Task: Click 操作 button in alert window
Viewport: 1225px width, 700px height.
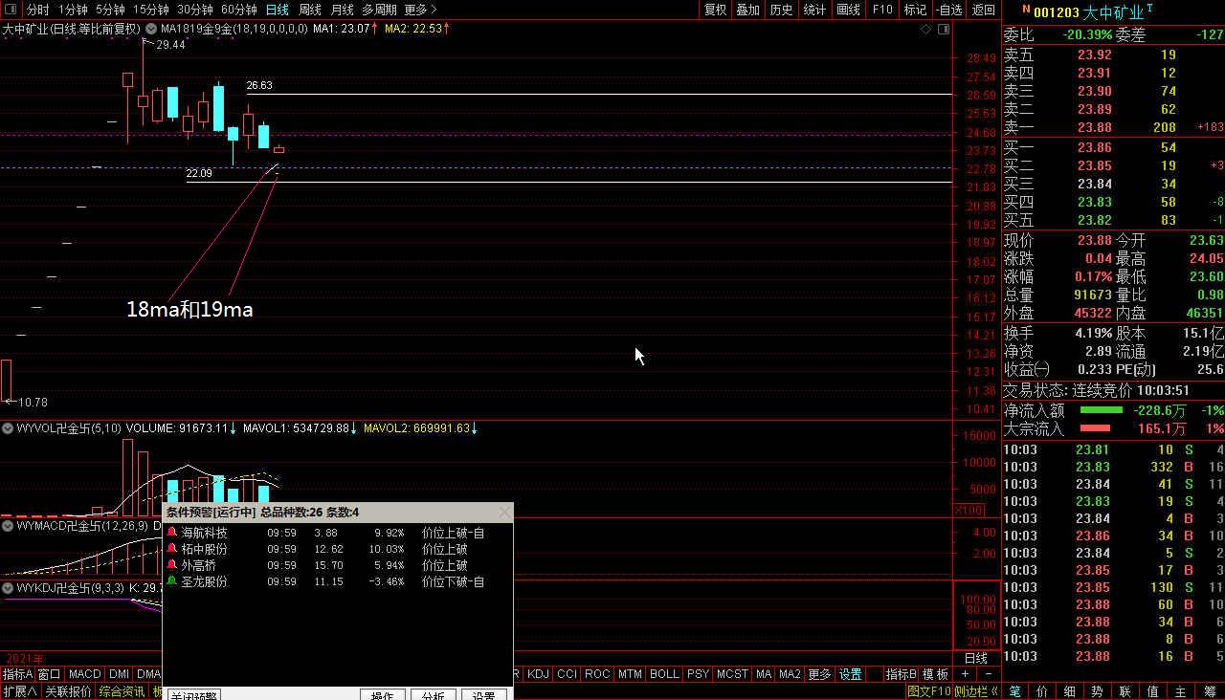Action: click(x=383, y=694)
